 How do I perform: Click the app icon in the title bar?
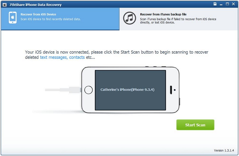coord(4,5)
